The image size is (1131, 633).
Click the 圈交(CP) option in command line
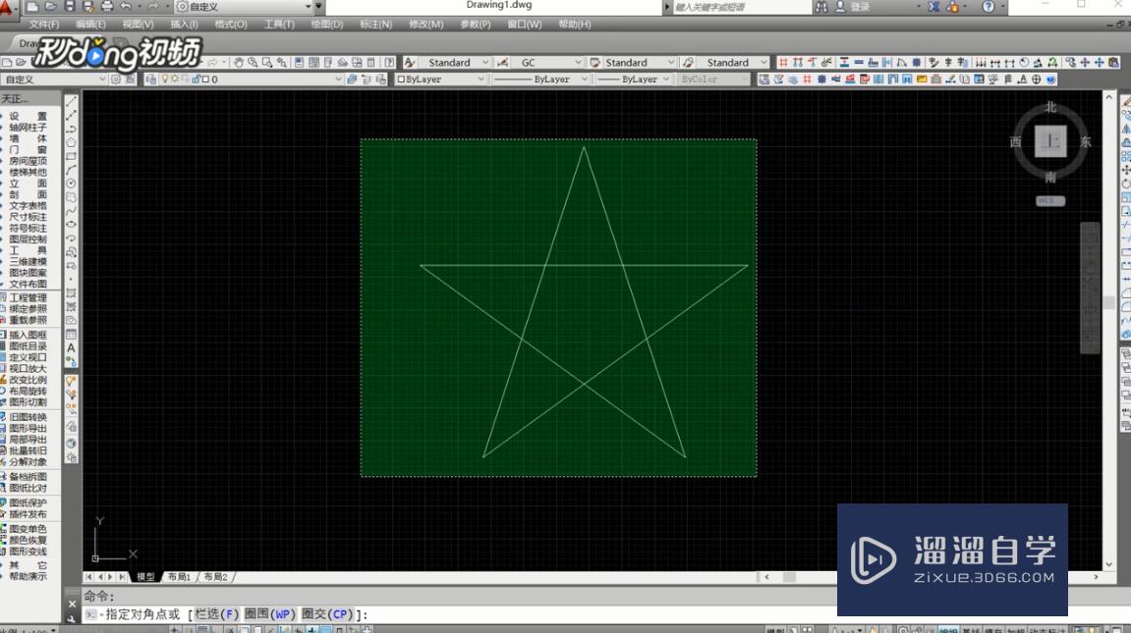327,614
